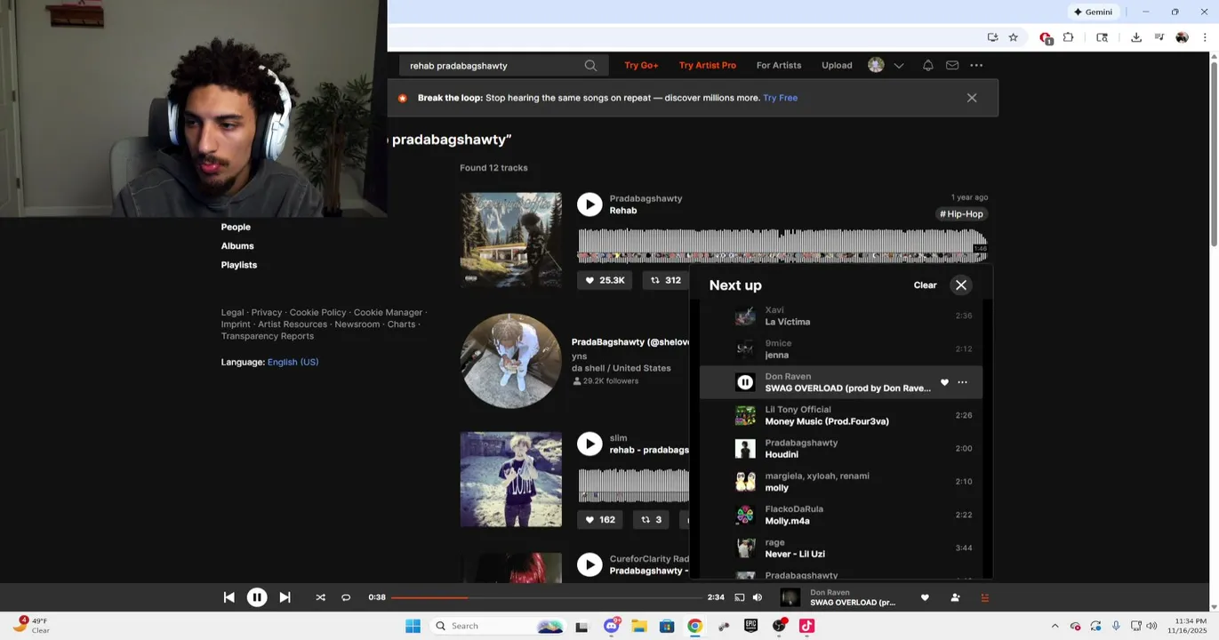Play Rehab by Pradabagshawty
The height and width of the screenshot is (640, 1219).
[589, 204]
